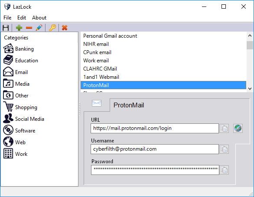Copy the password to clipboard

(225, 170)
